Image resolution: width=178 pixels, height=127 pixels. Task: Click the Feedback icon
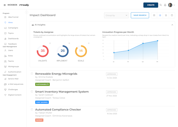point(5,44)
